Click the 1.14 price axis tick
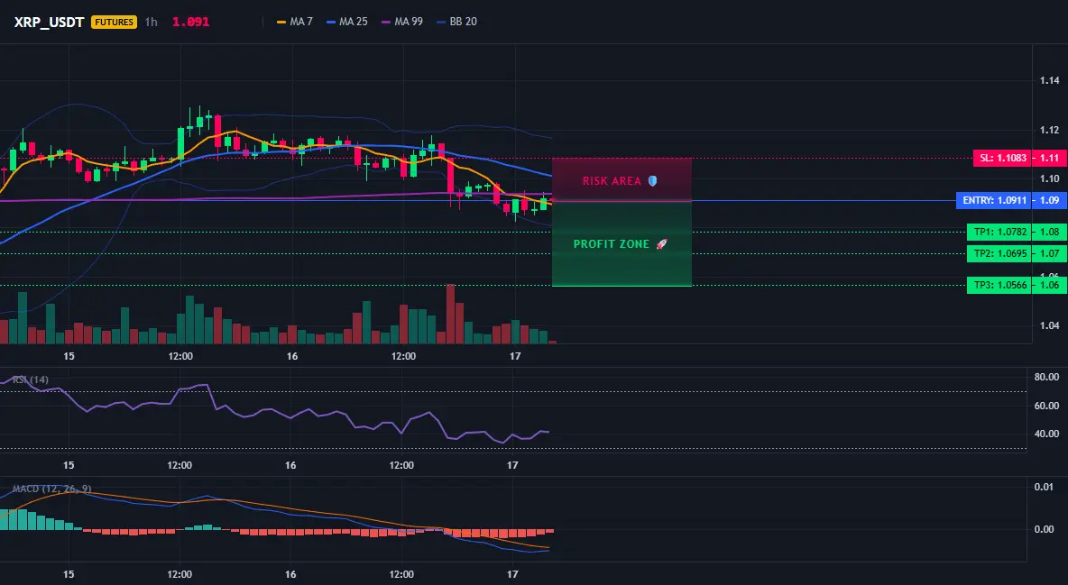 coord(1049,81)
